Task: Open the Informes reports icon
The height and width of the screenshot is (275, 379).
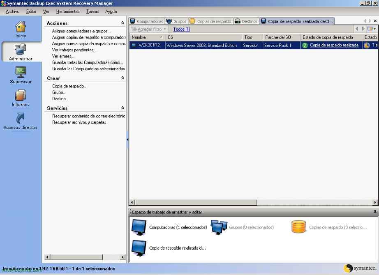Action: 21,95
